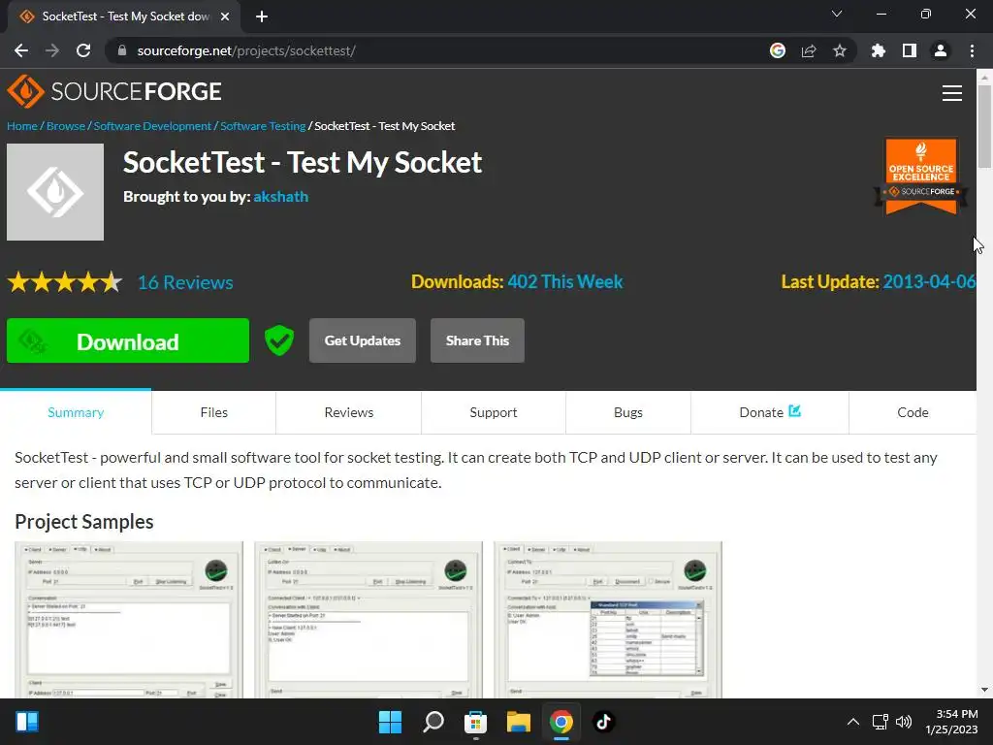The image size is (993, 745).
Task: Click the Chrome taskbar icon
Action: click(561, 722)
